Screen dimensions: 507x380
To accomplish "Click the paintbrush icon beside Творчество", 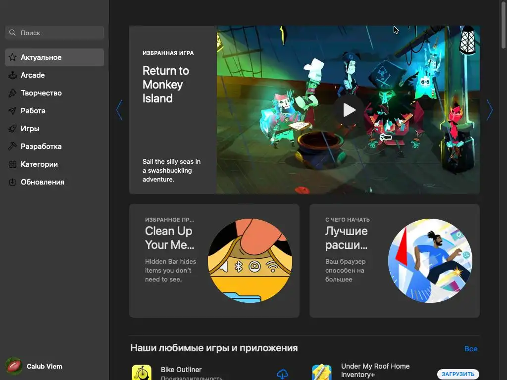I will pyautogui.click(x=12, y=93).
